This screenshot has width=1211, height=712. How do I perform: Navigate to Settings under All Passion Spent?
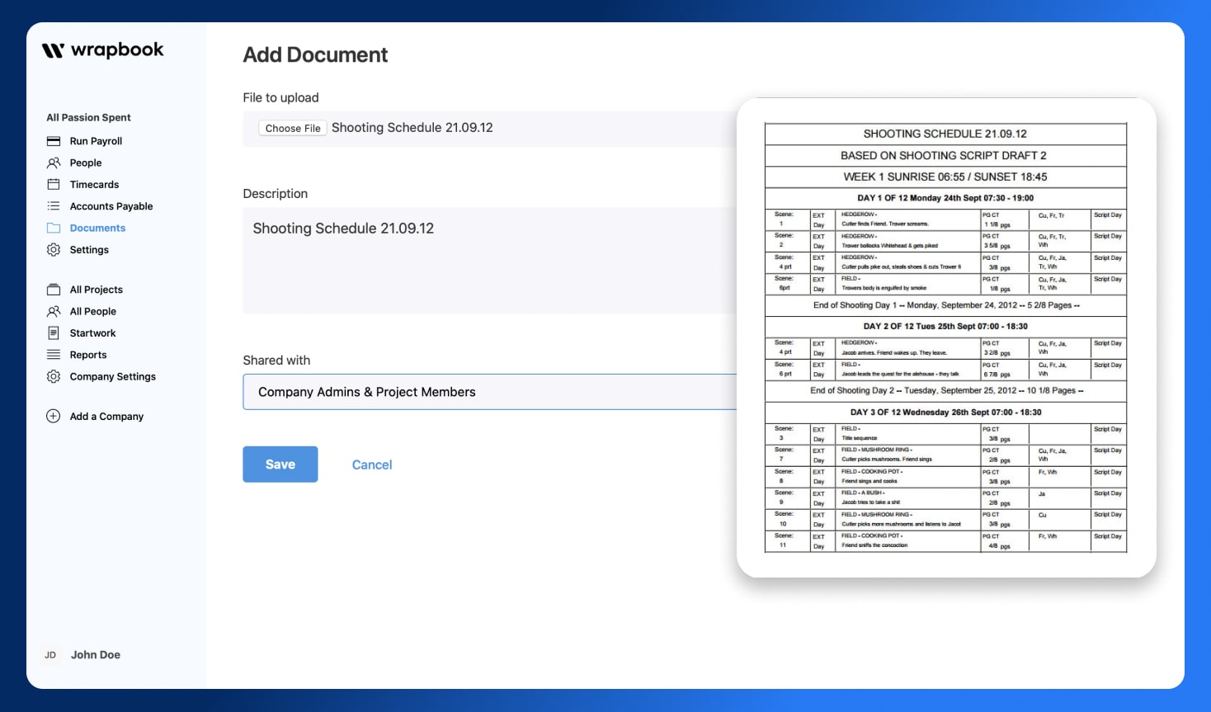(88, 249)
